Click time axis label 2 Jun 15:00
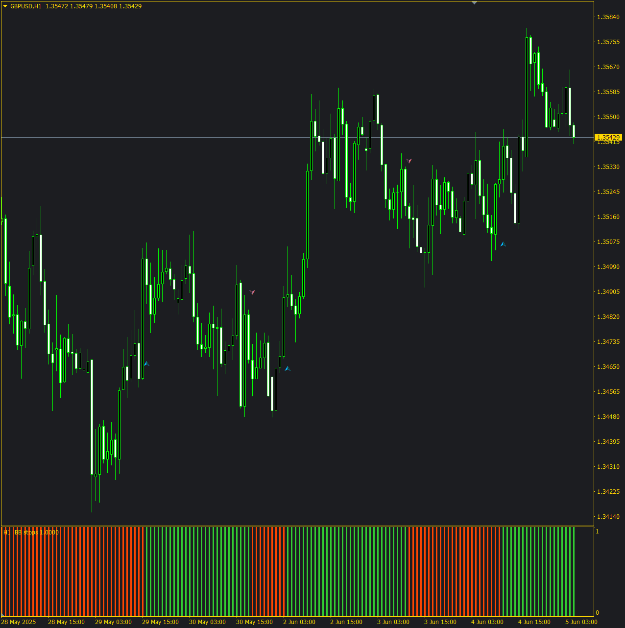Screen dimensions: 625x628 [346, 622]
